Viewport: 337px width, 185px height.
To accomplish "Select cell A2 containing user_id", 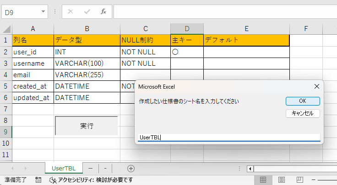I will 33,52.
